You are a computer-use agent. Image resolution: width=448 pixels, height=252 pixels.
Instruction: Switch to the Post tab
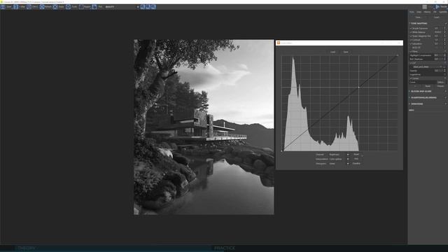coord(412,12)
